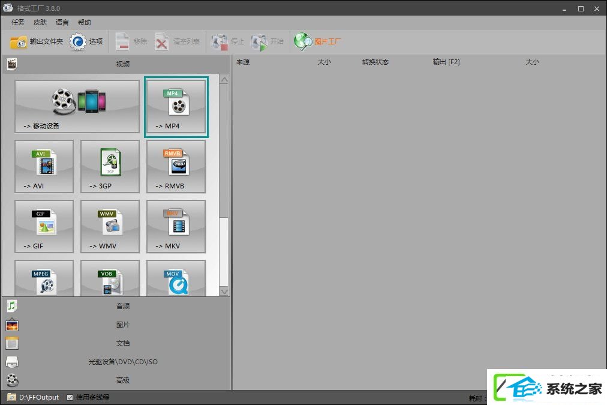
Task: Open 图片工厂 picture factory link
Action: (x=317, y=41)
